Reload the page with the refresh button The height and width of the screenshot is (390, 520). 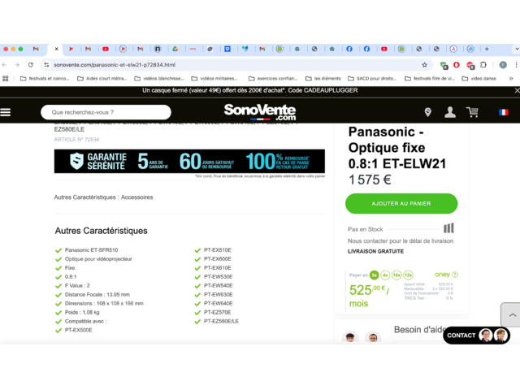pyautogui.click(x=31, y=64)
